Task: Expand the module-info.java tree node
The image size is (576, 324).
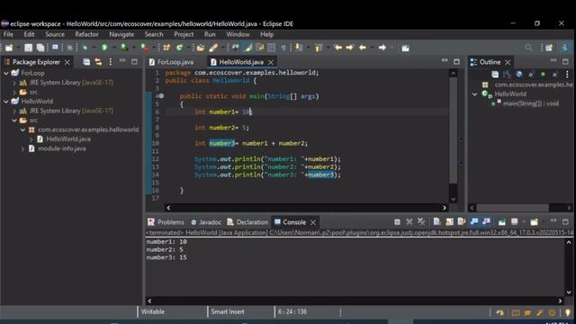Action: pyautogui.click(x=22, y=148)
